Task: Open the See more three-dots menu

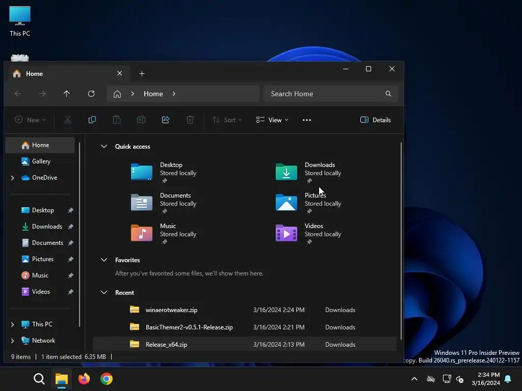Action: pos(306,120)
